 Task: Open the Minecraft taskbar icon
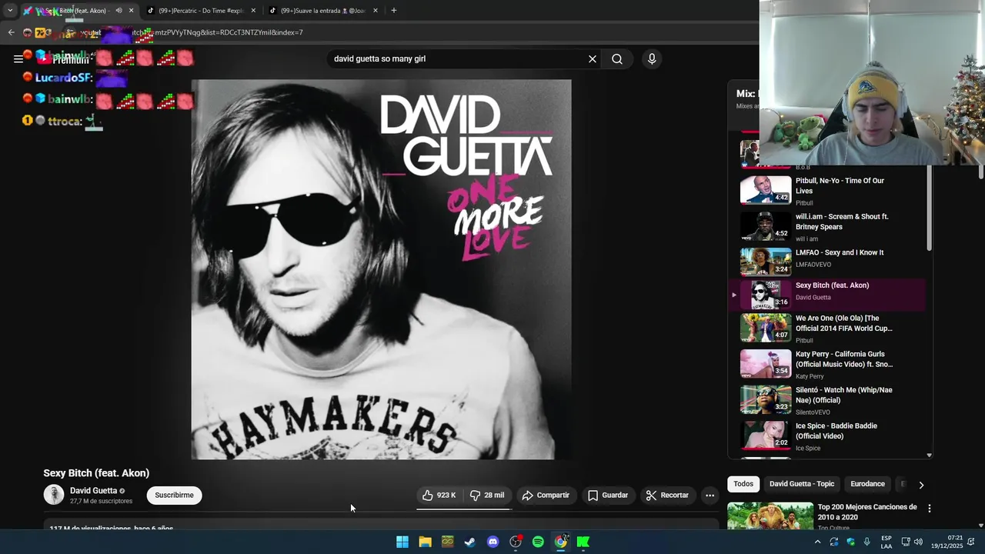point(448,542)
